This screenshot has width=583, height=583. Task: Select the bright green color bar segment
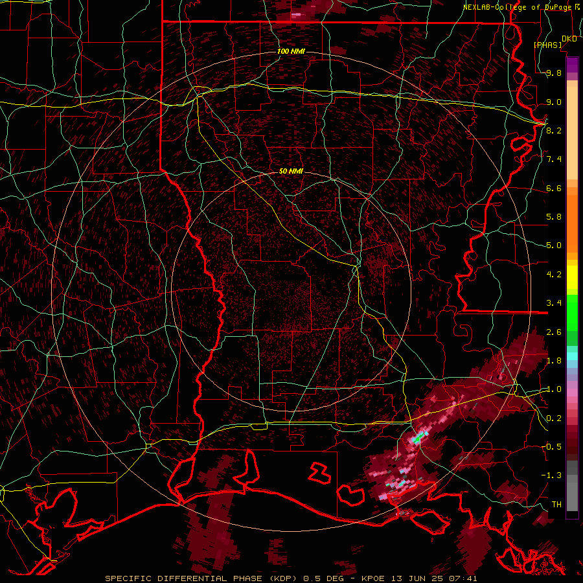coord(572,313)
